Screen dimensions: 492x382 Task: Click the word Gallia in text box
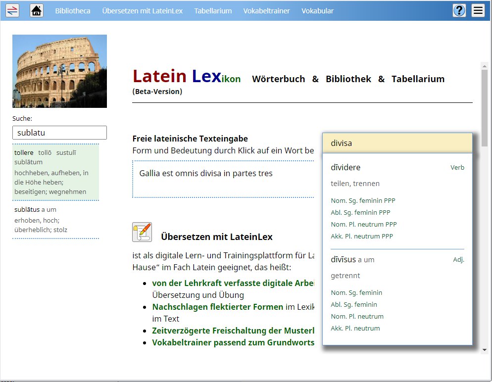149,174
